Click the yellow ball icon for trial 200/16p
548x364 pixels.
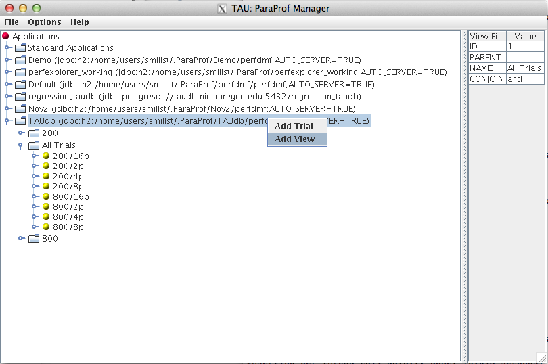tap(46, 156)
